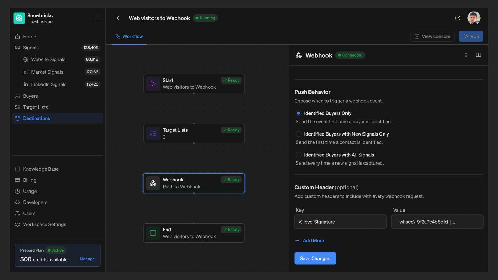Click the Running status badge
This screenshot has width=498, height=280.
pos(205,18)
